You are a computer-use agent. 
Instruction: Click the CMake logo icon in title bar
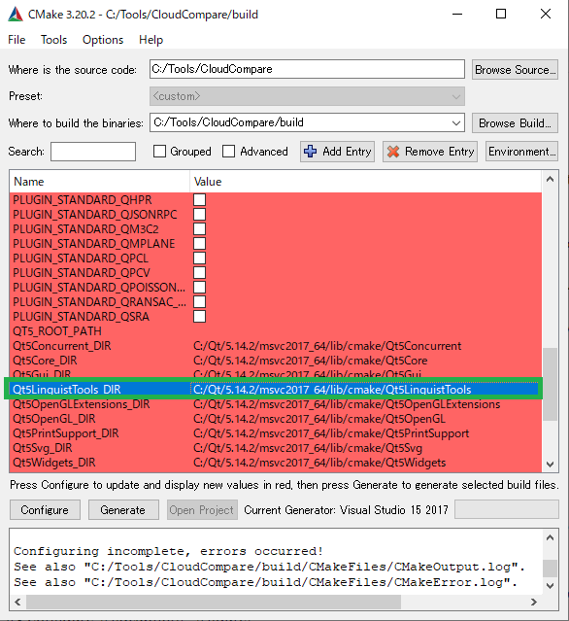click(16, 15)
